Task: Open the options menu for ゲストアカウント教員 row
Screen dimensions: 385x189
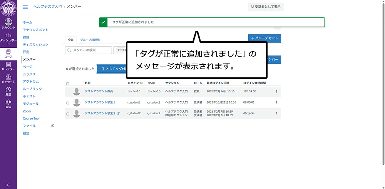Action: point(276,92)
